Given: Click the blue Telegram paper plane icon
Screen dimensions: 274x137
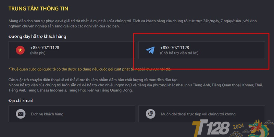Looking at the screenshot, I should tap(150, 50).
